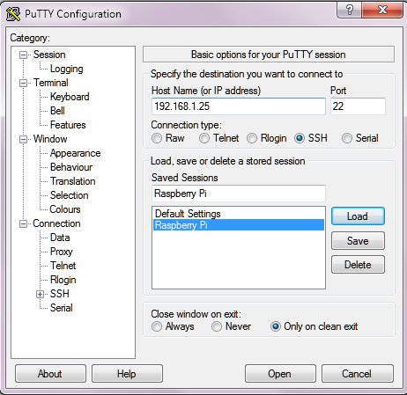Set close window on exit to Never
This screenshot has width=407, height=395.
[x=217, y=326]
